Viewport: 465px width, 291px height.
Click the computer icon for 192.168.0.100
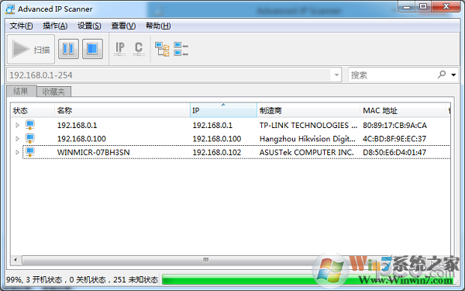click(30, 138)
